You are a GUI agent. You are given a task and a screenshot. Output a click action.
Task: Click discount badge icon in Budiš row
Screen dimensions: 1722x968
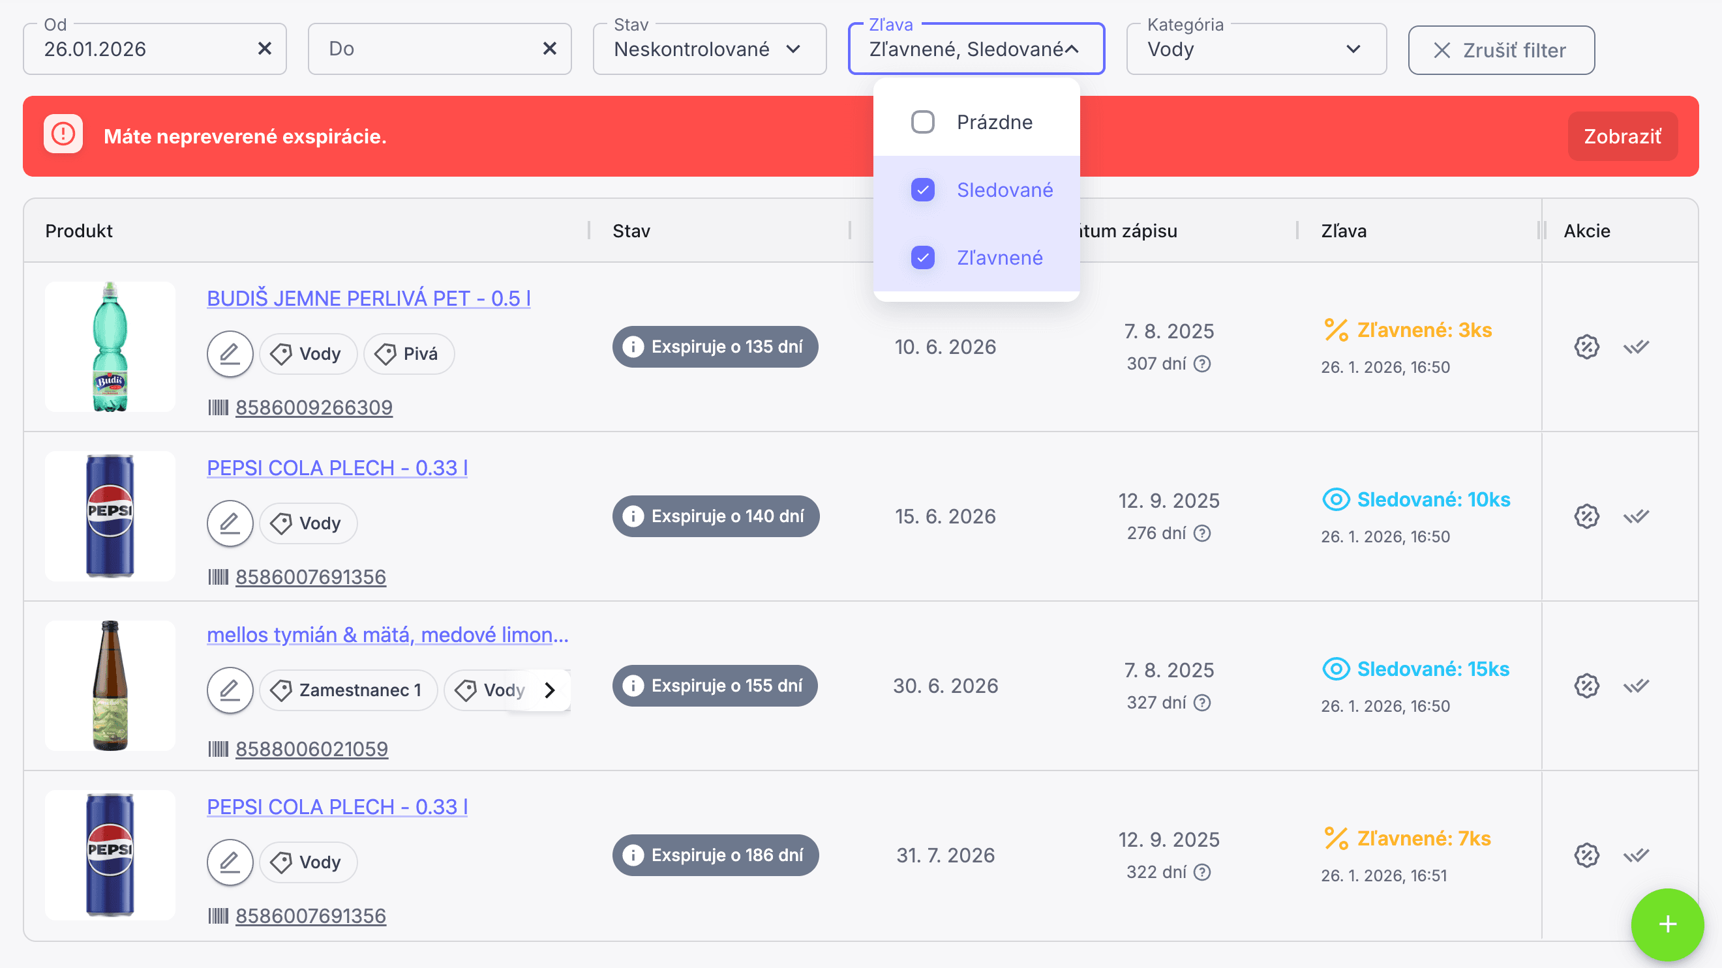click(1586, 347)
